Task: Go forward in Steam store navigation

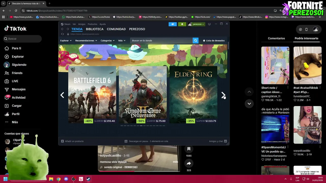Action: (x=67, y=29)
